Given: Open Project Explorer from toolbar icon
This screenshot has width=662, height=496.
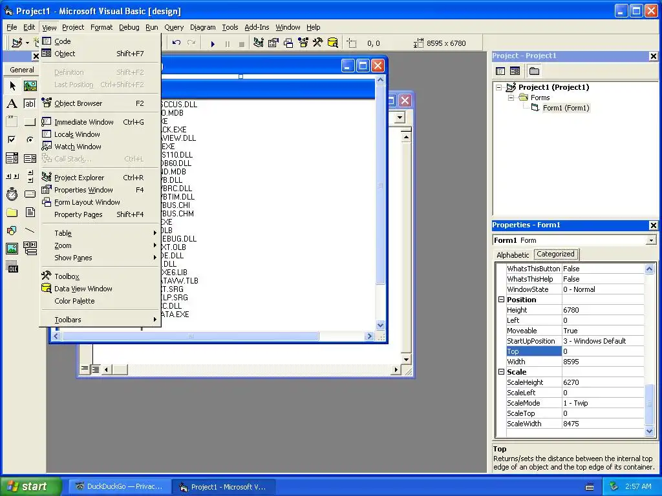Looking at the screenshot, I should click(259, 43).
